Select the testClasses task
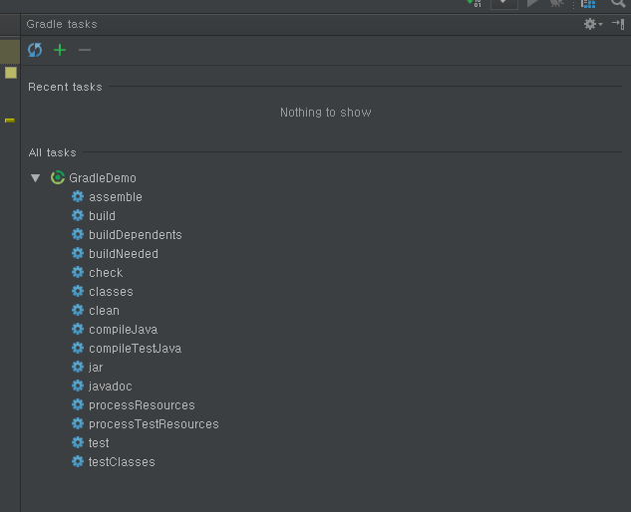Screen dimensions: 631x512 tap(122, 462)
